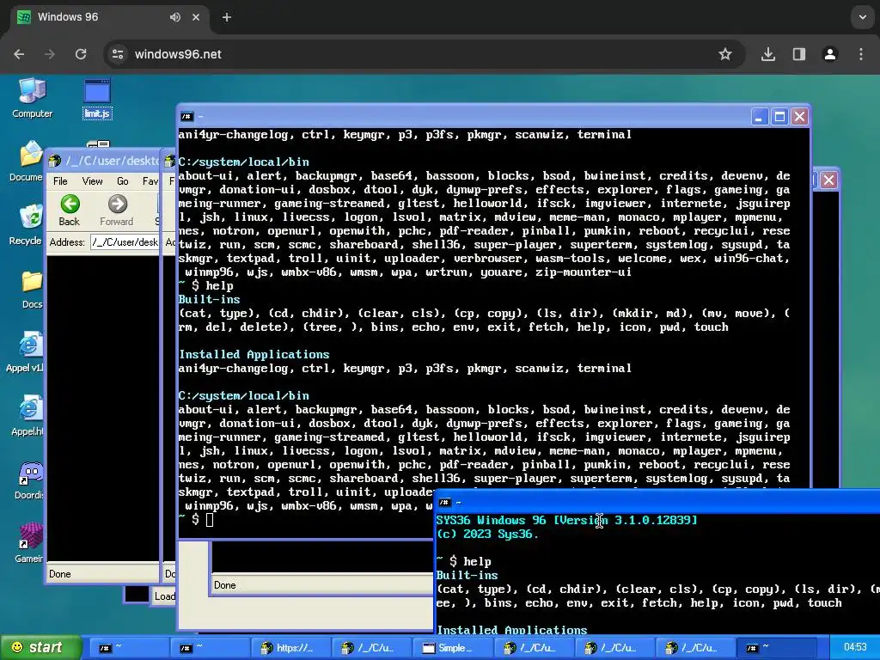Image resolution: width=880 pixels, height=660 pixels.
Task: Open the Fav menu in explorer window
Action: pyautogui.click(x=150, y=180)
